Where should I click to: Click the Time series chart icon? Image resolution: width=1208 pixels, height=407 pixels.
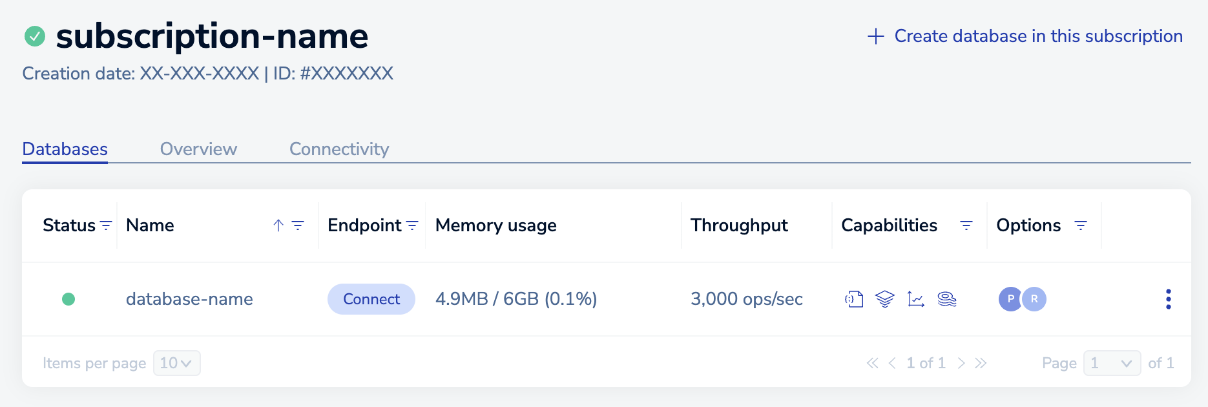point(916,299)
